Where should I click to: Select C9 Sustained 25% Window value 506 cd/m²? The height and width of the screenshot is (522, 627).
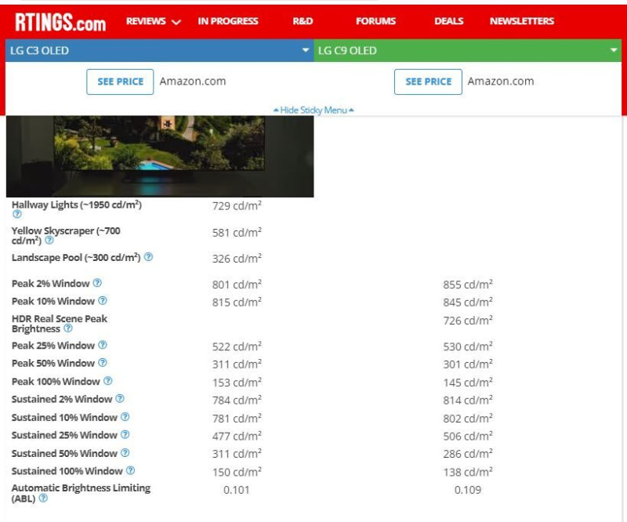pyautogui.click(x=467, y=436)
